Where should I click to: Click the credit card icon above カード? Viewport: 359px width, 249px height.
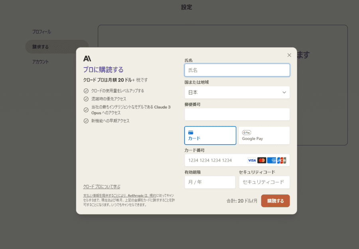[x=191, y=132]
